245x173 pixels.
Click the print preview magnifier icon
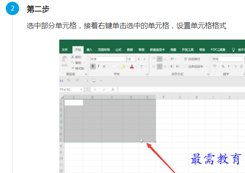(x=86, y=80)
